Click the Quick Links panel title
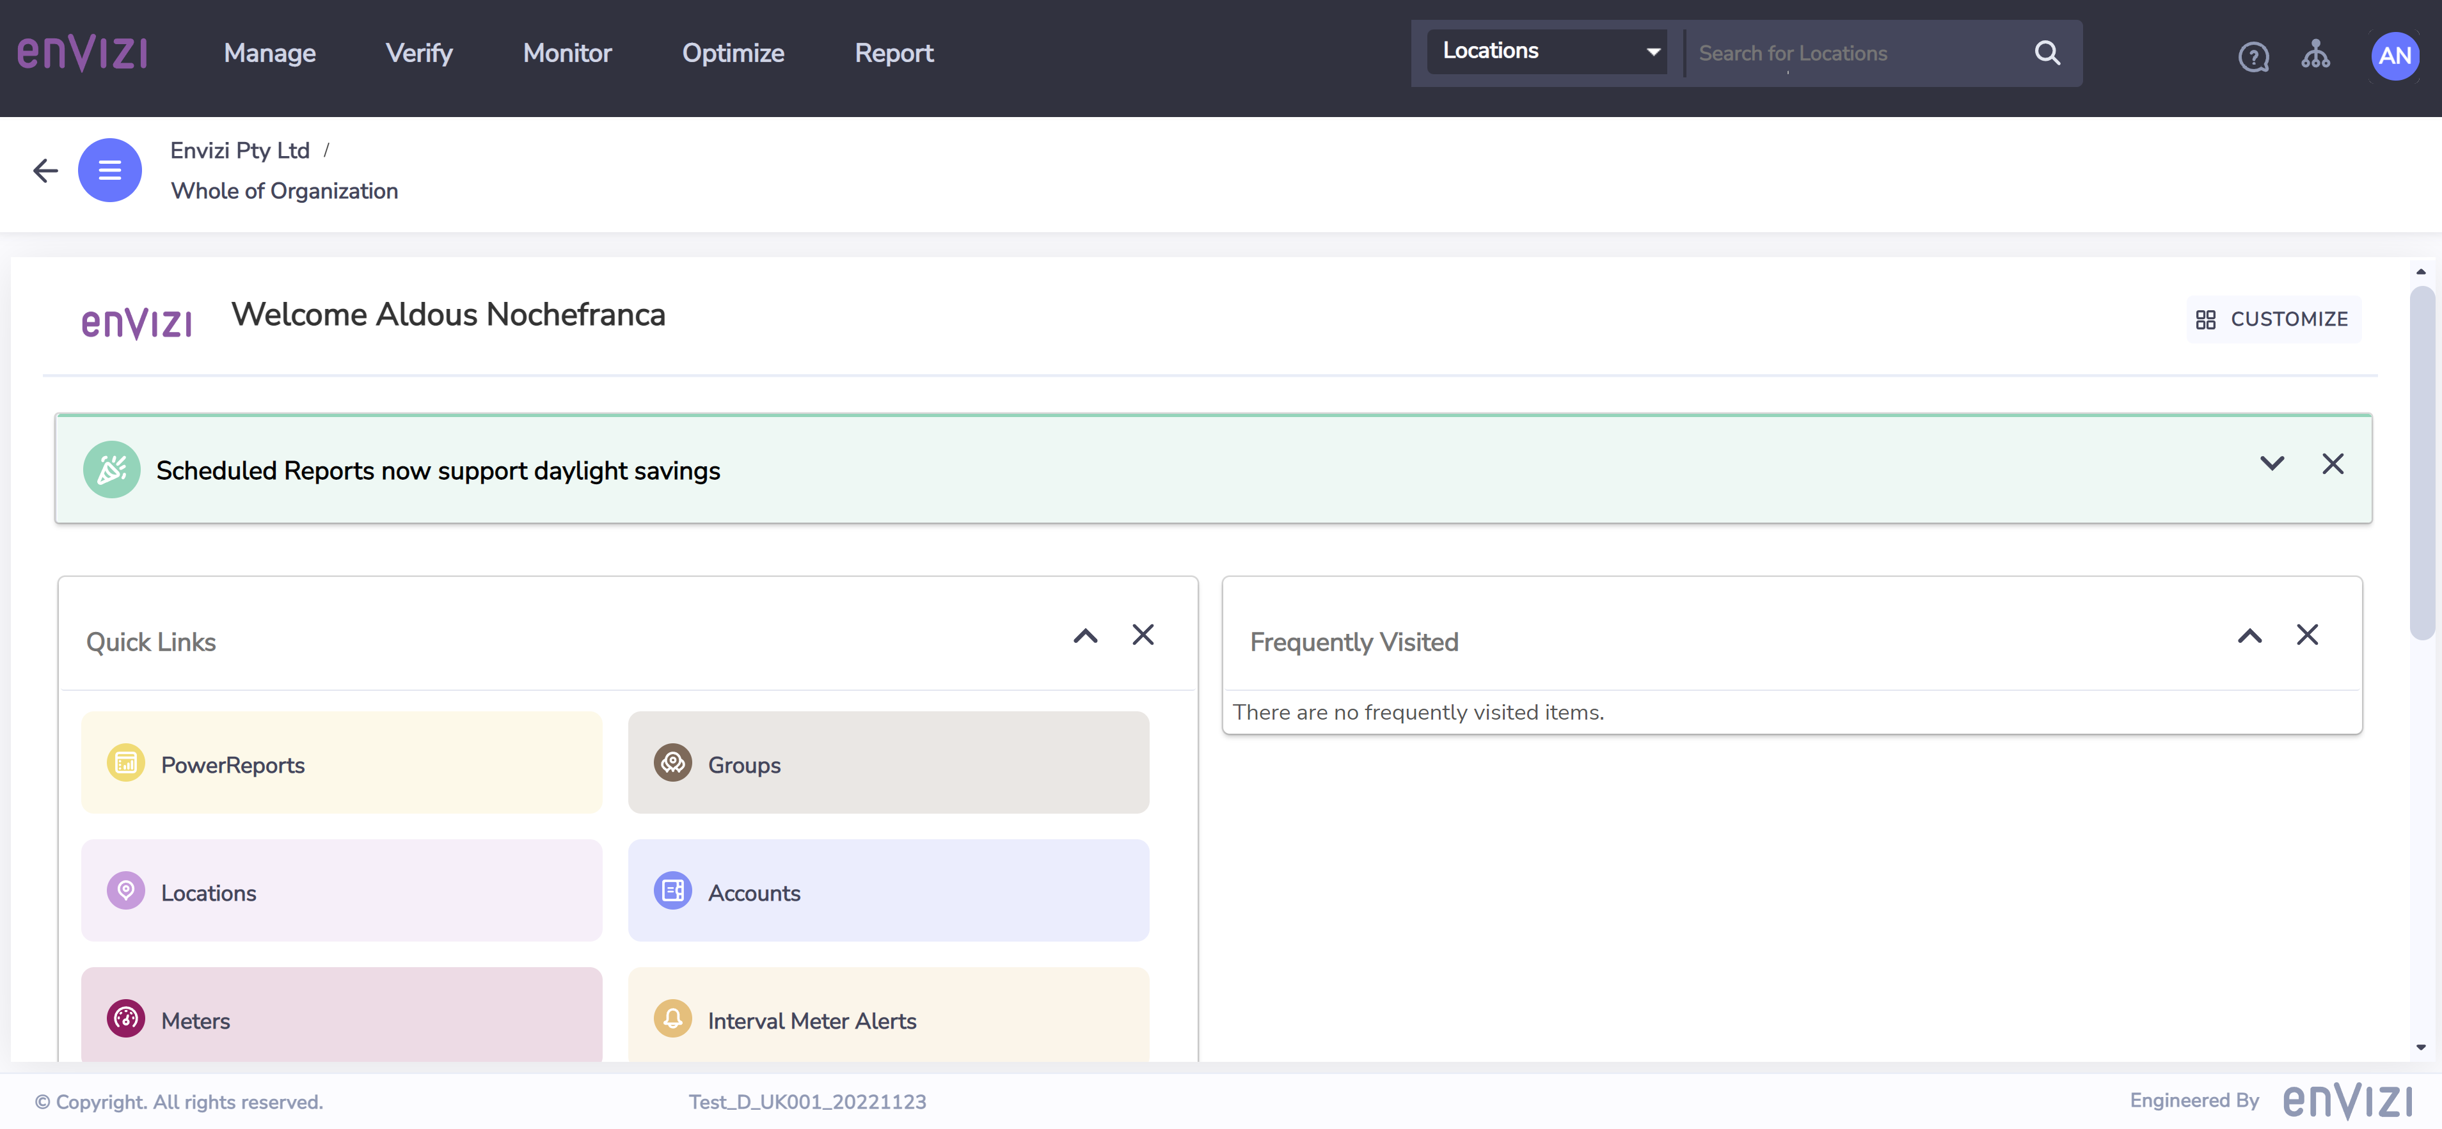 [x=151, y=643]
